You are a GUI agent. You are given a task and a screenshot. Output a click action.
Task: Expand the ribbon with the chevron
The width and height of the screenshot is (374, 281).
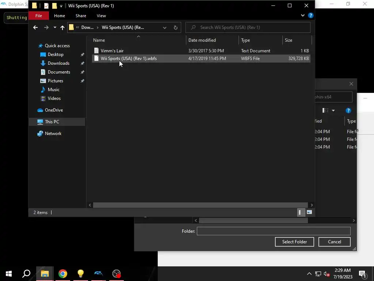point(303,15)
